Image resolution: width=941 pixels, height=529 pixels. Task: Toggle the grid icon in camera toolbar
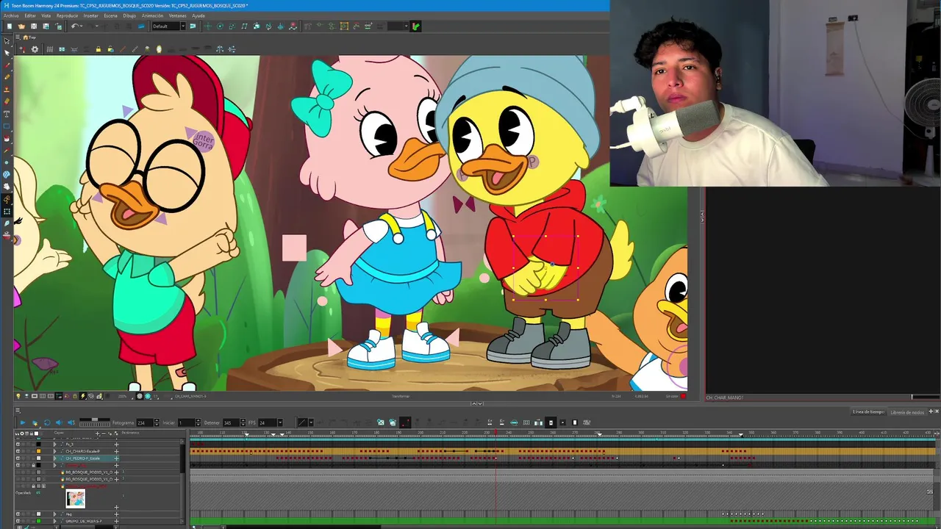click(x=50, y=49)
